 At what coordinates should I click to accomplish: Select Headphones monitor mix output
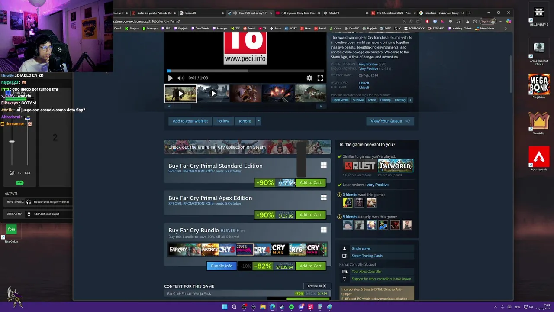tap(48, 202)
